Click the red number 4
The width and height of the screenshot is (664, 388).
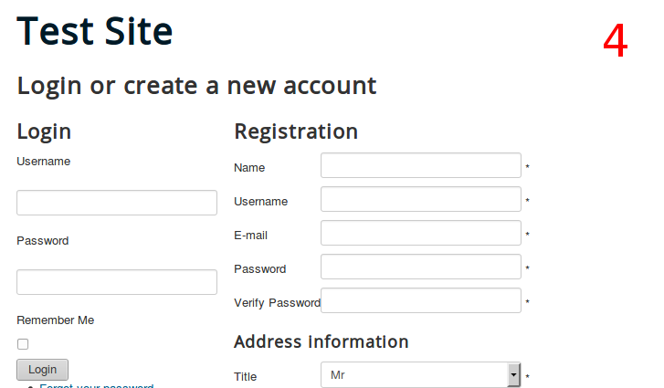[616, 42]
